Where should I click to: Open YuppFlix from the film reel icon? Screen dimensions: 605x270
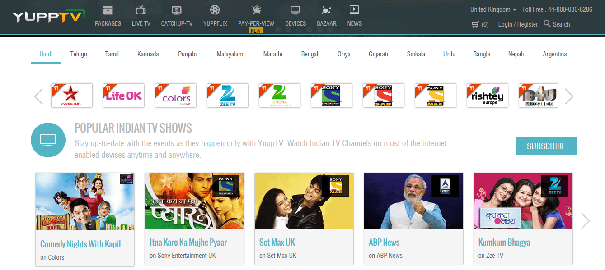[215, 10]
